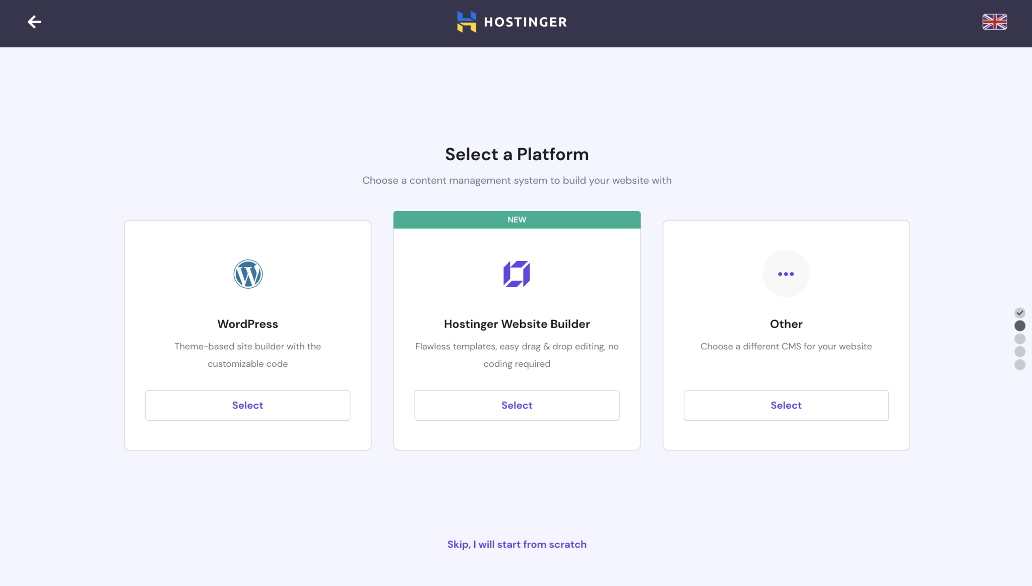Click the current step dark dot indicator
This screenshot has width=1032, height=586.
click(1020, 326)
